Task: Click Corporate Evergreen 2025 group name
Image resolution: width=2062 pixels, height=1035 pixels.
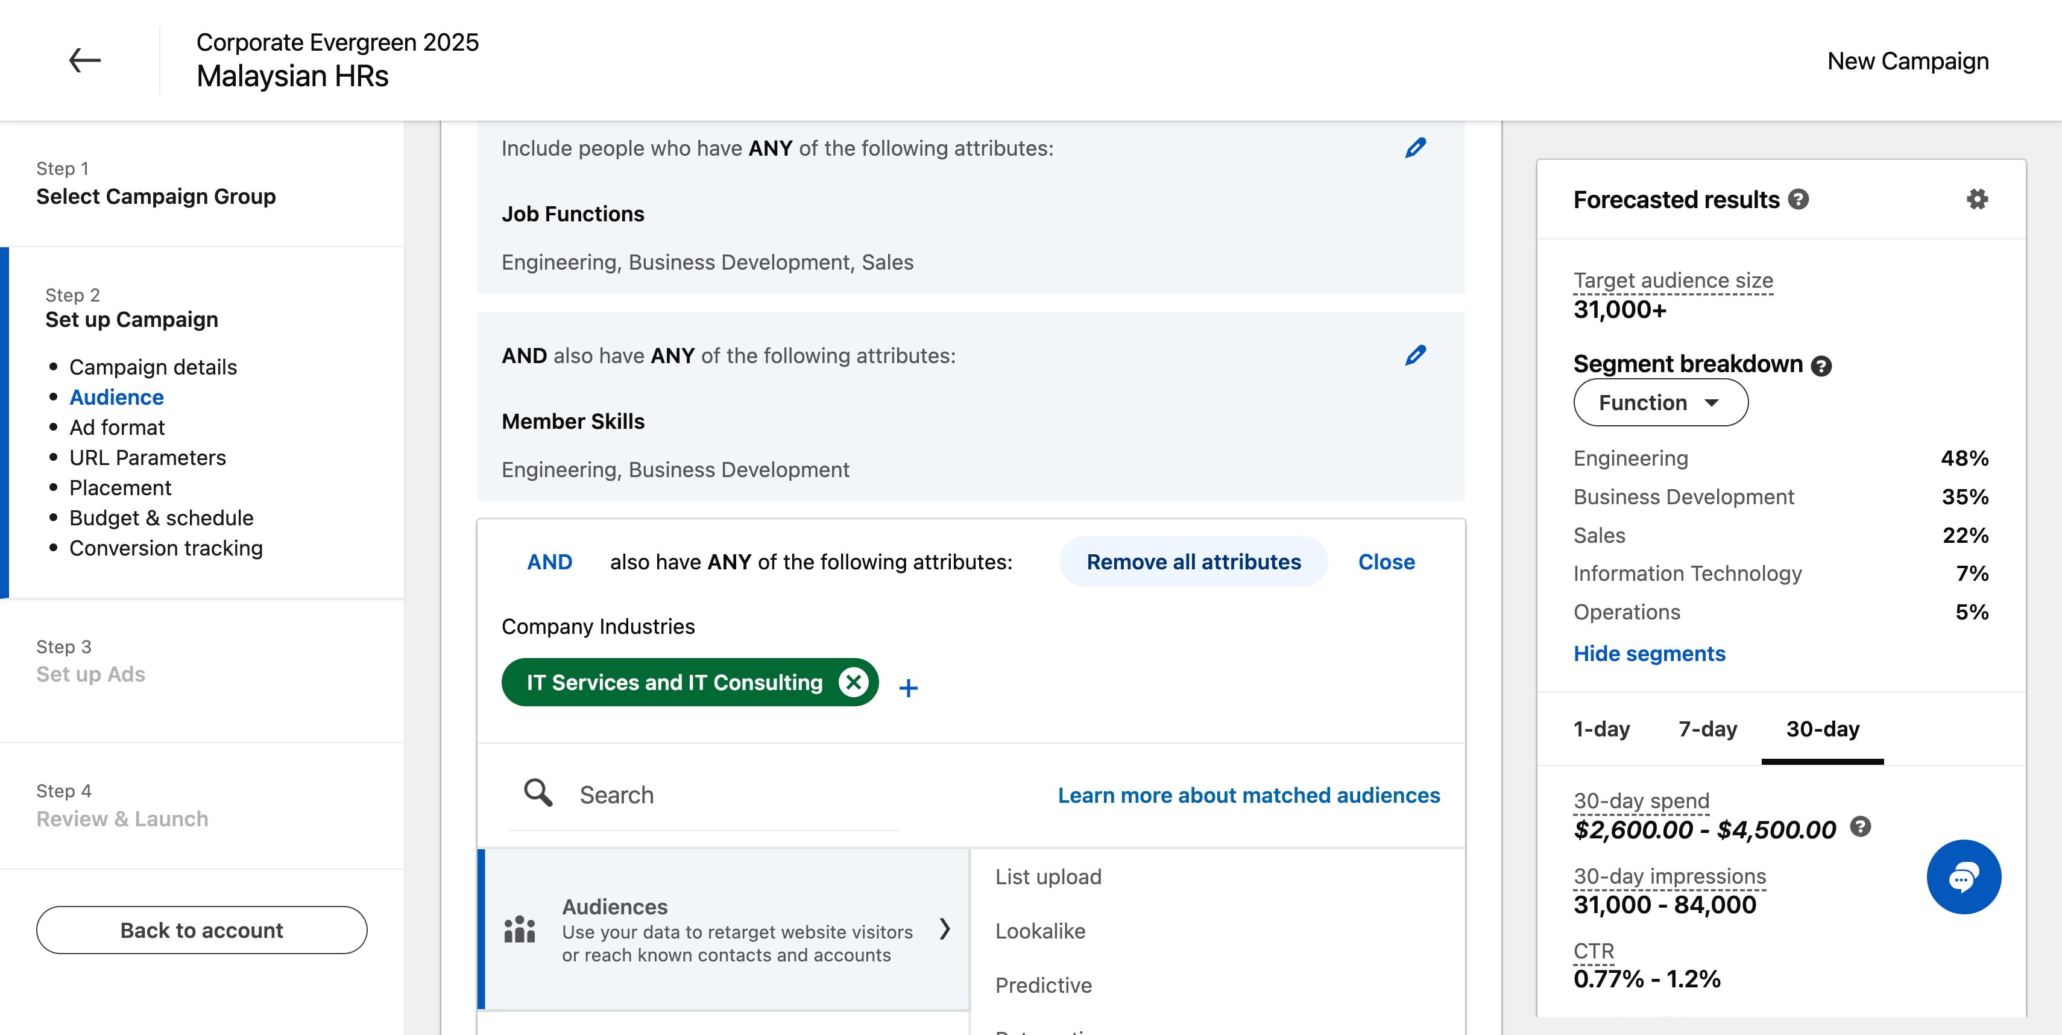Action: (337, 42)
